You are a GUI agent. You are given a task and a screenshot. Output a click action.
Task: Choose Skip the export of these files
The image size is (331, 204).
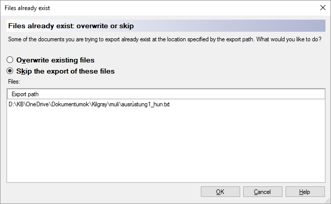click(10, 71)
